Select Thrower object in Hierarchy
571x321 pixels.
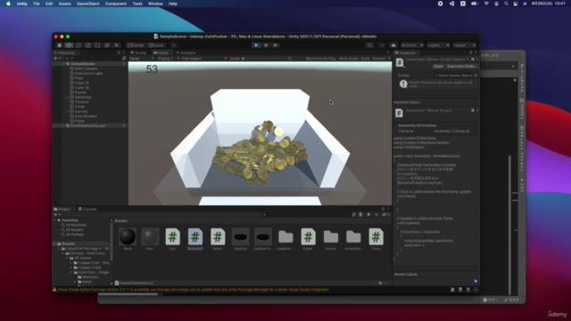coord(81,103)
